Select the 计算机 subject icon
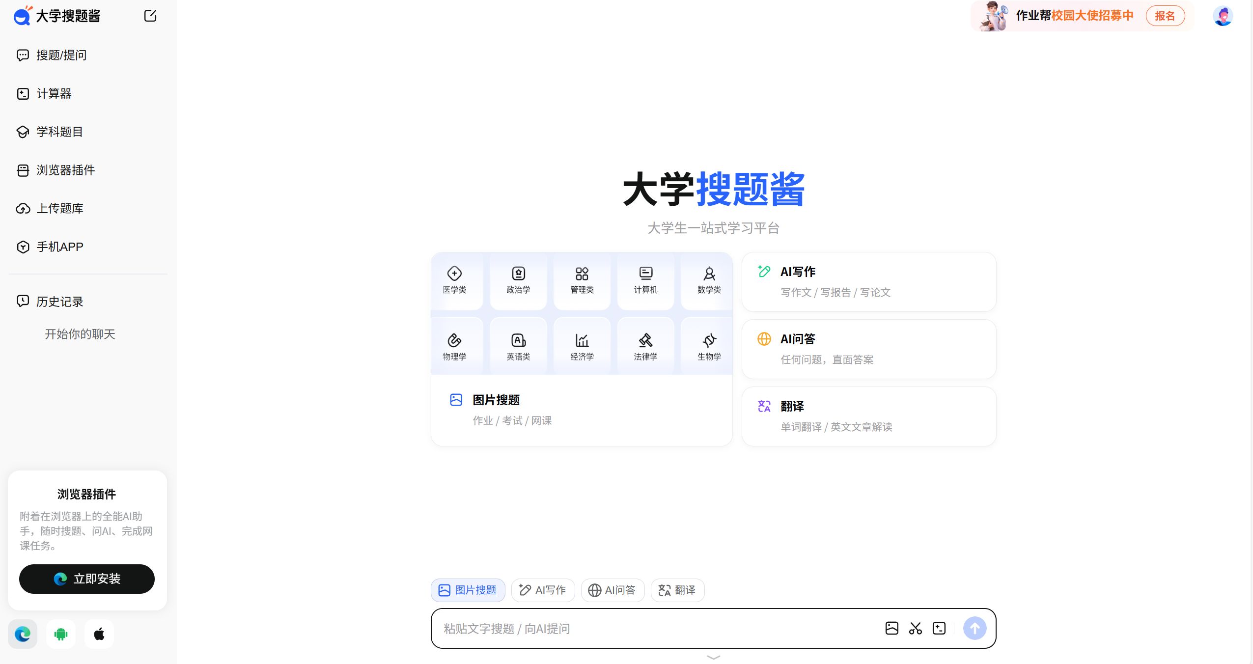Image resolution: width=1253 pixels, height=664 pixels. coord(645,280)
